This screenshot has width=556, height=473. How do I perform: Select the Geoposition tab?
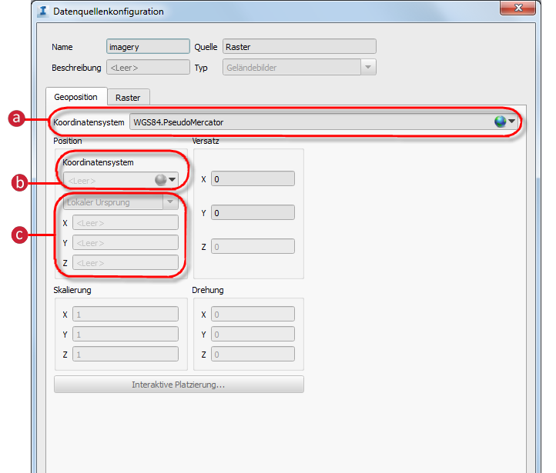pos(76,97)
